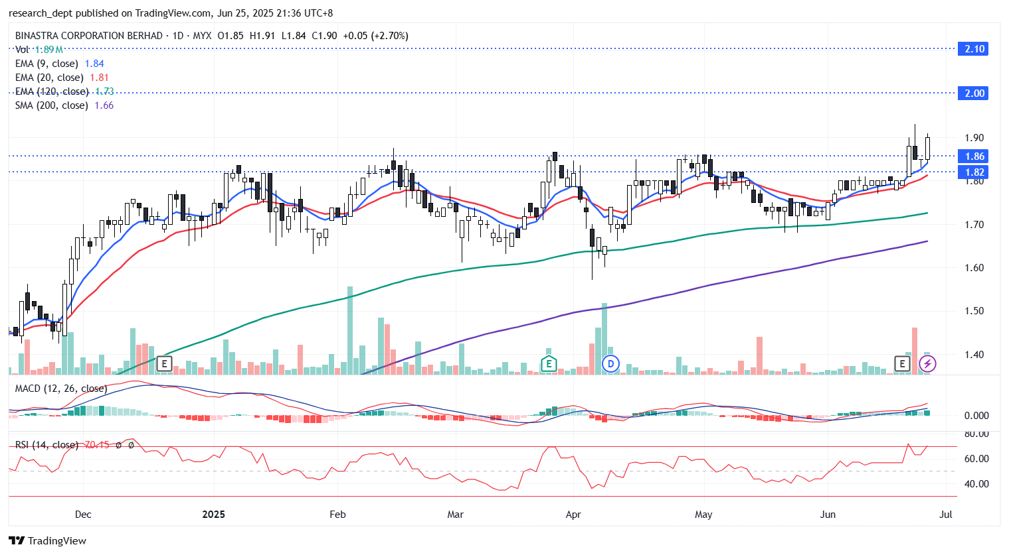
Task: Click the EMA (9, close) indicator legend
Action: pyautogui.click(x=60, y=64)
